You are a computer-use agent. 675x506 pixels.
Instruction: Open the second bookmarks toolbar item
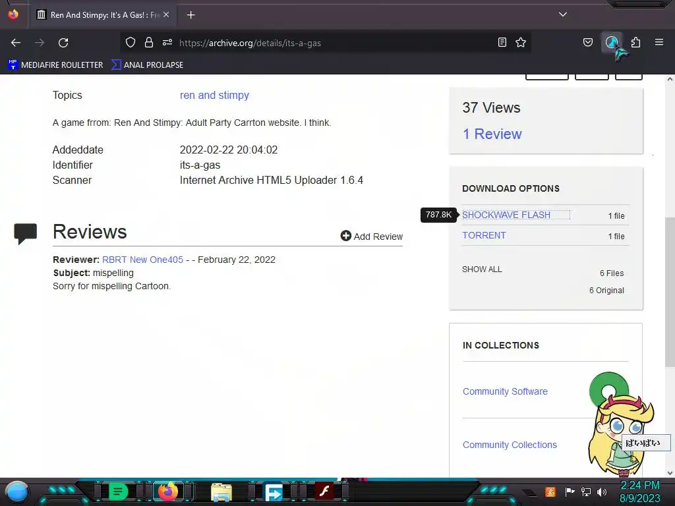click(147, 65)
